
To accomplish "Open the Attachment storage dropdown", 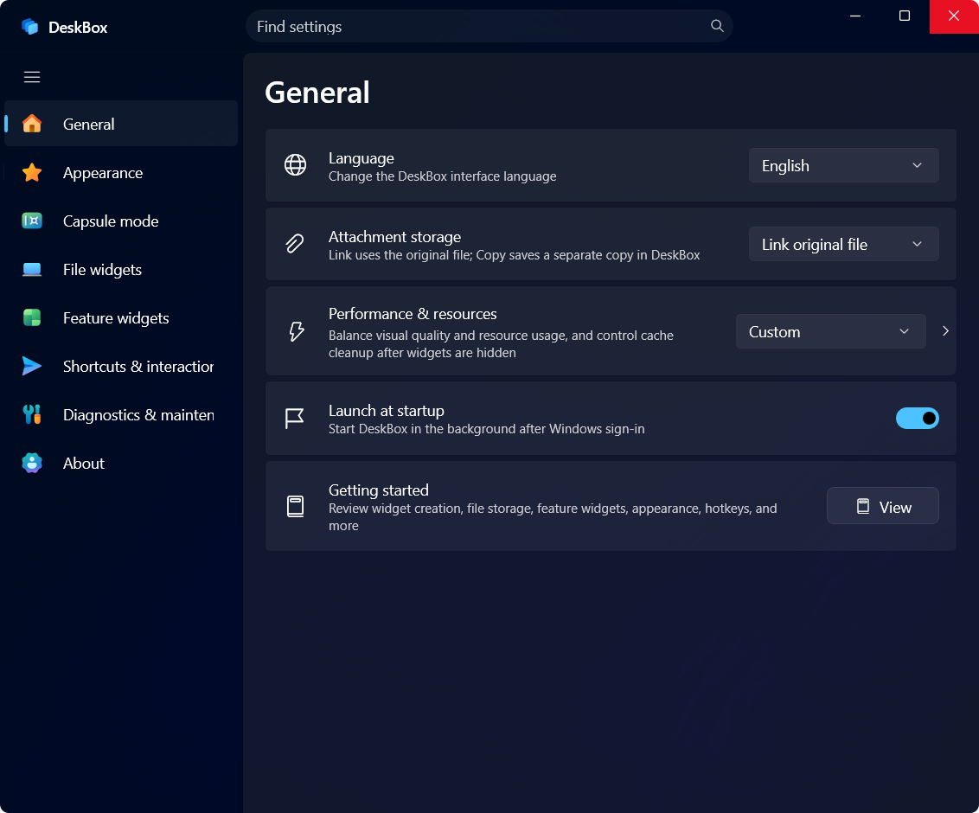I will [843, 244].
